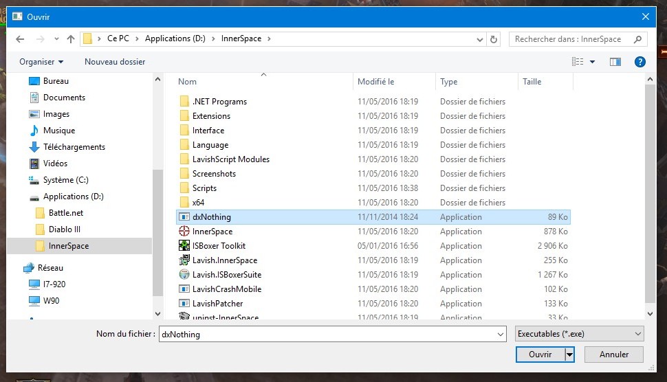Go forward with the right arrow

40,39
